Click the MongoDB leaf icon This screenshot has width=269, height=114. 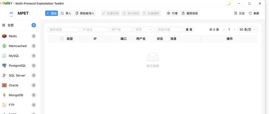pos(4,95)
